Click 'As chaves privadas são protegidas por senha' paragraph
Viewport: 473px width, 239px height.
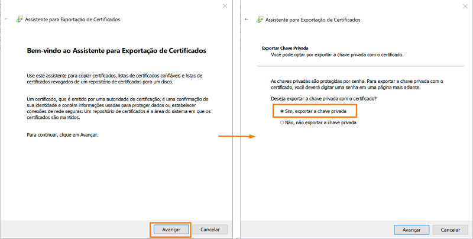357,85
